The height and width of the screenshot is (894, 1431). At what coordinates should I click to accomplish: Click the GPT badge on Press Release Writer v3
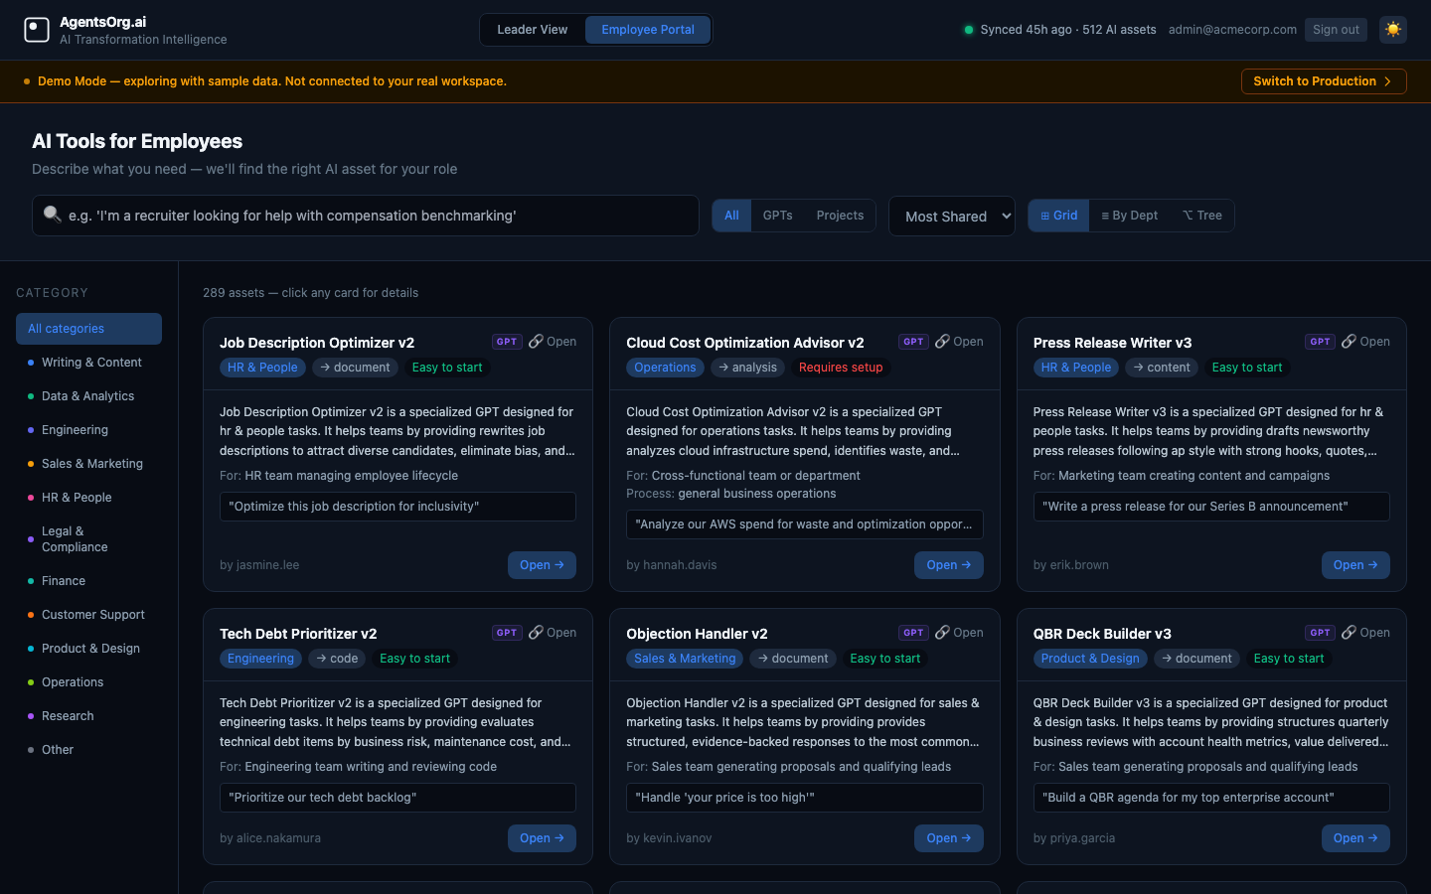point(1320,341)
